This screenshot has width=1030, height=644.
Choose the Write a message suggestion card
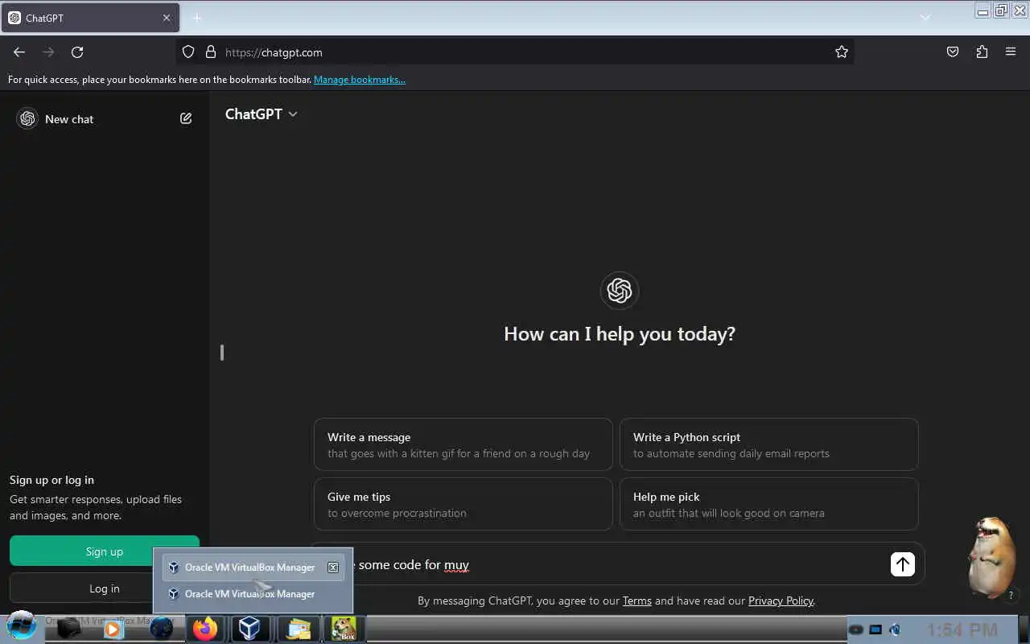tap(463, 444)
